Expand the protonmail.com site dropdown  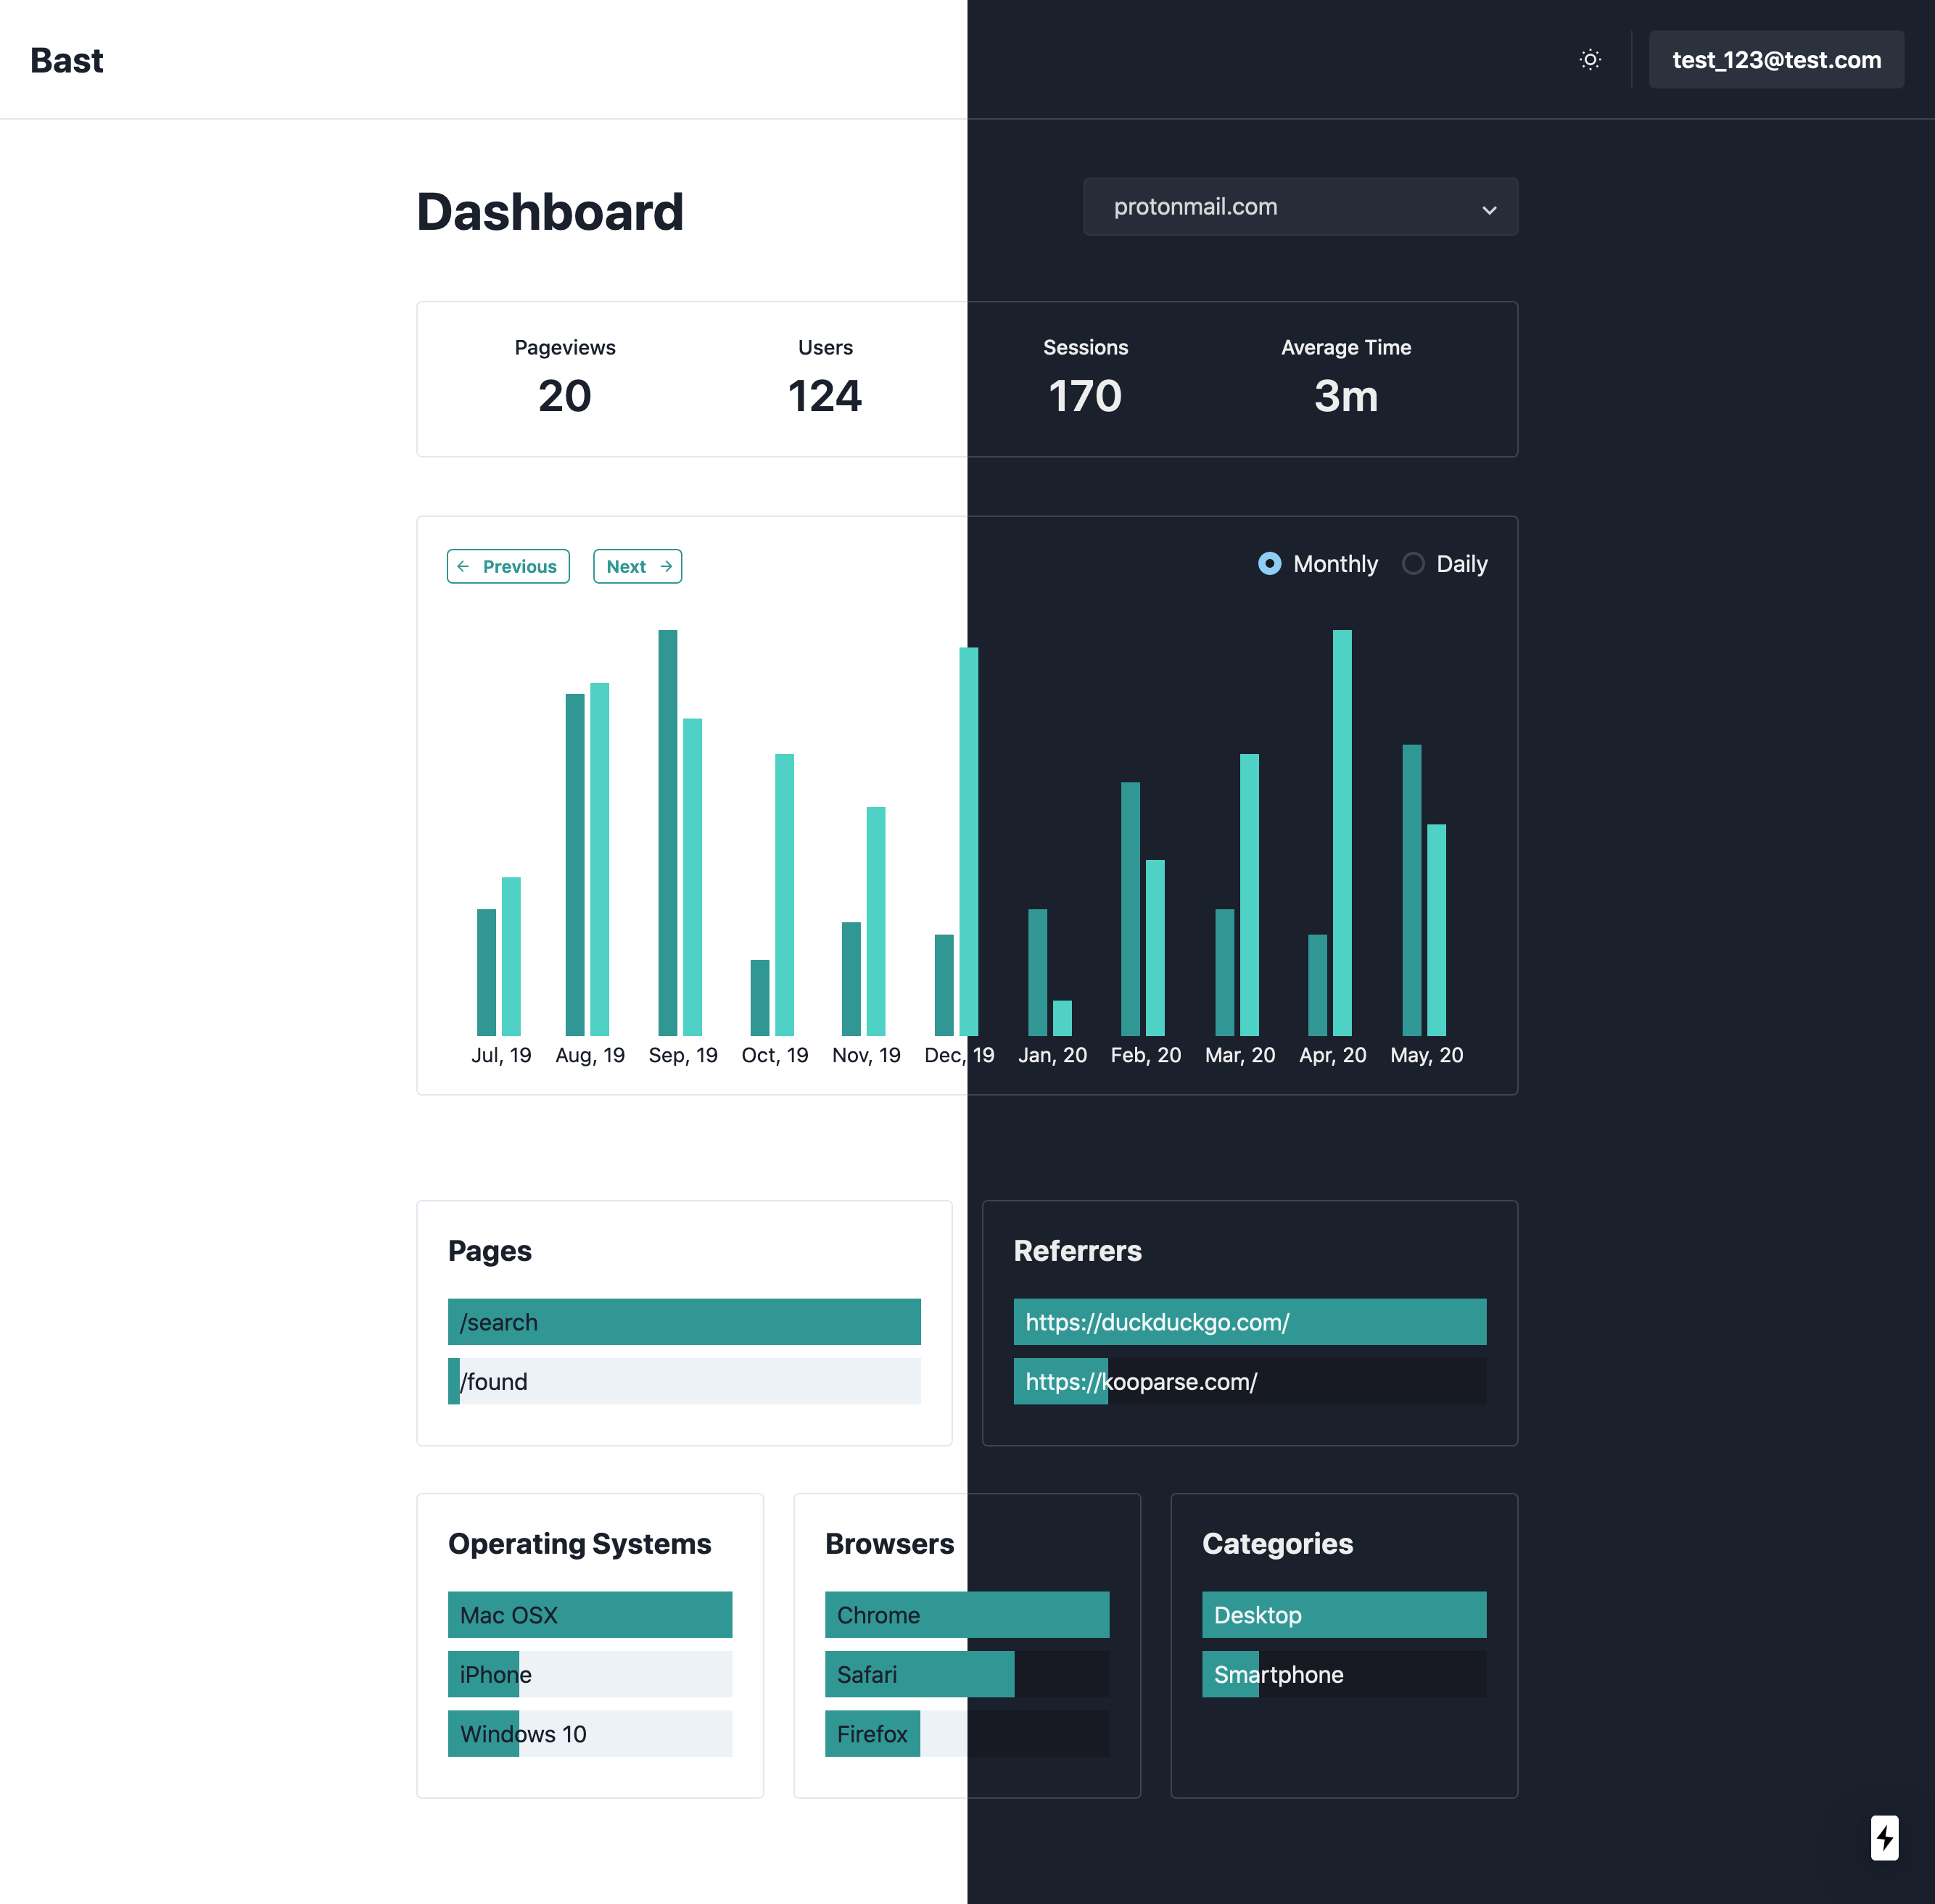click(1299, 207)
